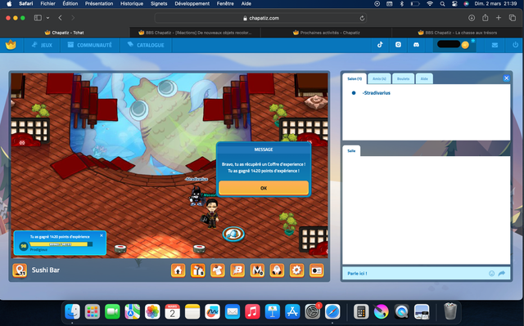Toggle the Safari sidebar button
Image resolution: width=524 pixels, height=326 pixels.
(38, 18)
